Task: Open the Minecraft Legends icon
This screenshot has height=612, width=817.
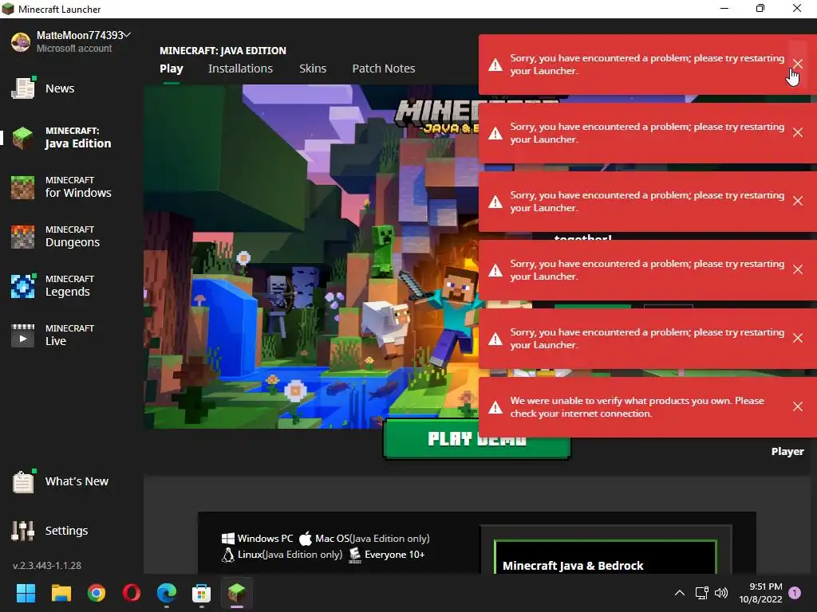Action: click(23, 286)
